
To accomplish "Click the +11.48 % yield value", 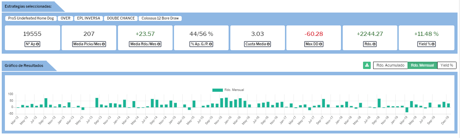I will point(426,34).
